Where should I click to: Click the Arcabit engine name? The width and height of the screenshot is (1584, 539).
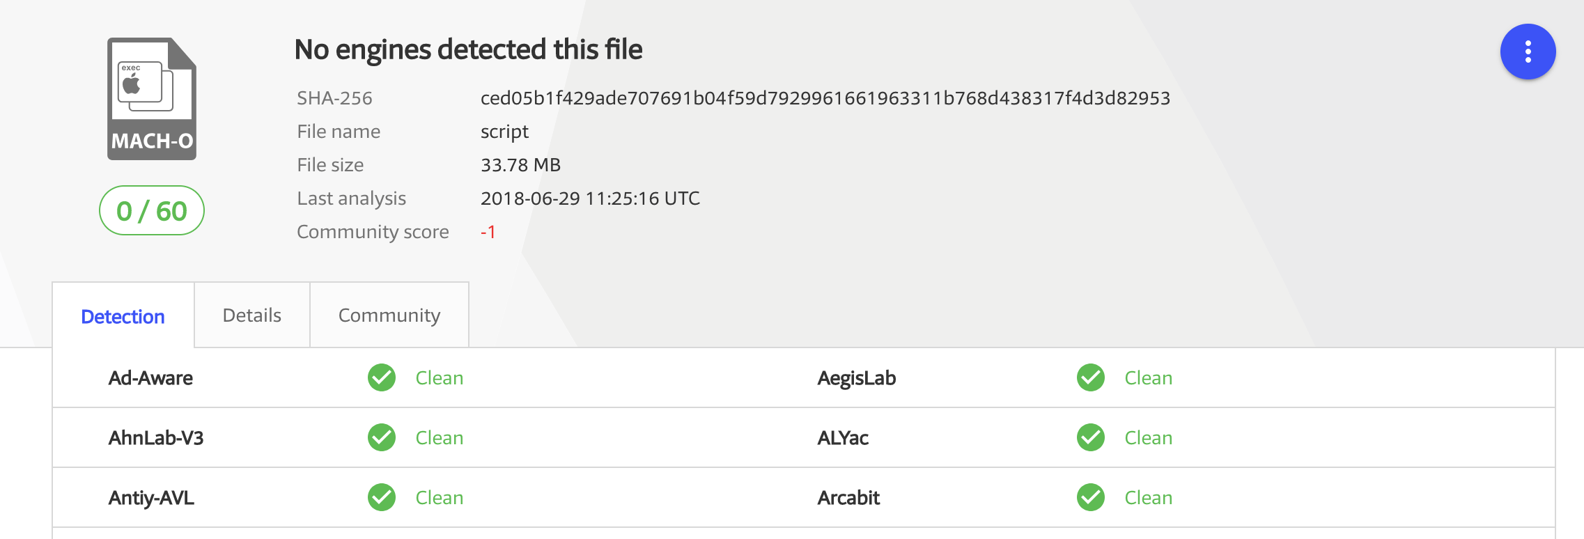(848, 498)
